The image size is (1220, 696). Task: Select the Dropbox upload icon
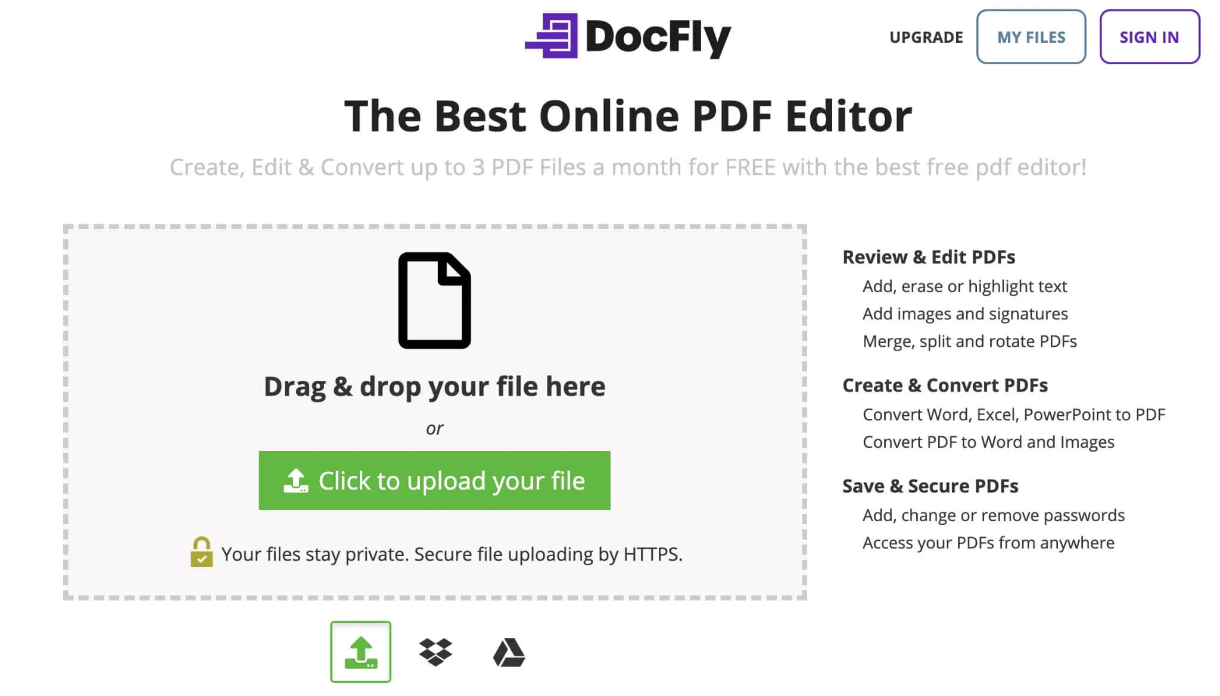click(434, 651)
